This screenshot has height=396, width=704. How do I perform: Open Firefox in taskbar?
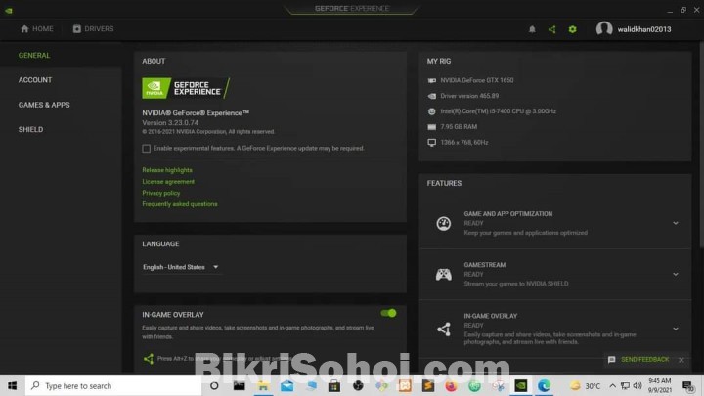[451, 385]
